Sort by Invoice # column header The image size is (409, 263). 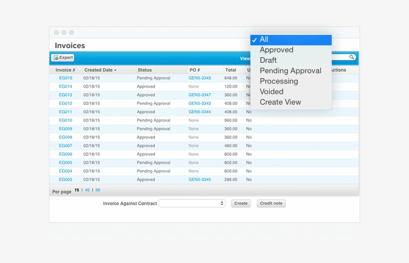(x=65, y=70)
